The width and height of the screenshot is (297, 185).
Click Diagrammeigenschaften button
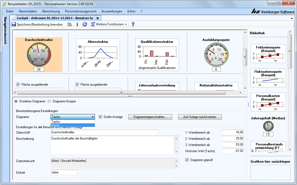click(x=150, y=117)
